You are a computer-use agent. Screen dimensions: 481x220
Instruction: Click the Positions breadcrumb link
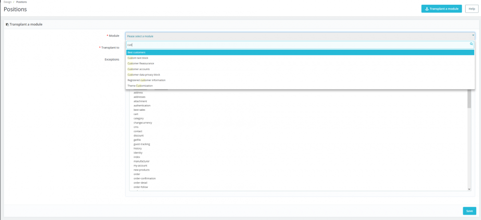click(x=22, y=2)
